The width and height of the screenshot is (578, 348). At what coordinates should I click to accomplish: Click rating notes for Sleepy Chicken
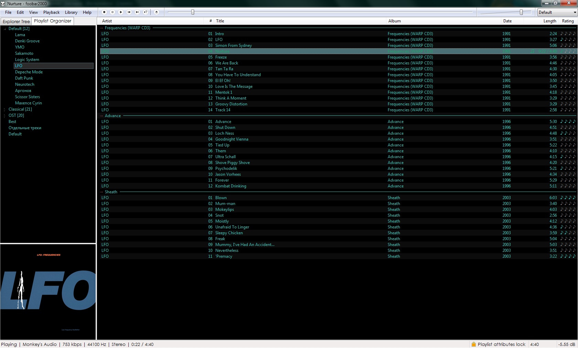pyautogui.click(x=568, y=233)
